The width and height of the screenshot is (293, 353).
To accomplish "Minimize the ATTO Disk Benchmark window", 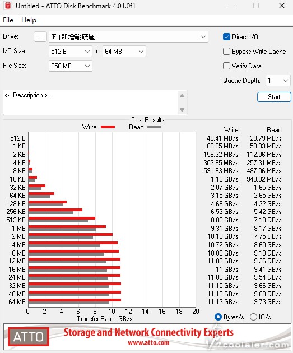I will (x=231, y=6).
